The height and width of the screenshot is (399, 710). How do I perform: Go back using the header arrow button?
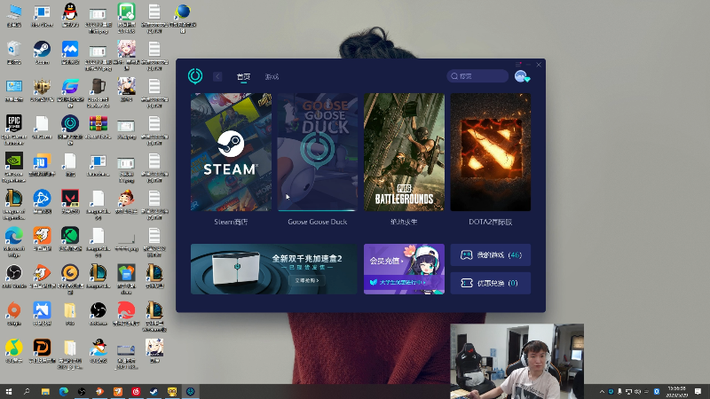tap(217, 76)
